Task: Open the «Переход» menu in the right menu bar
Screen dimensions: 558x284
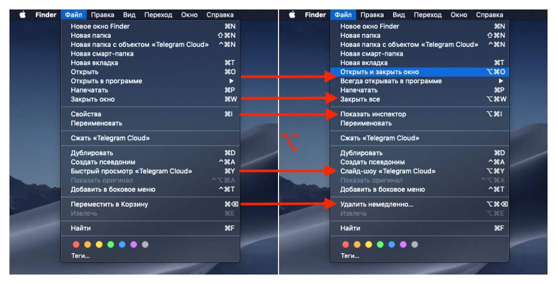Action: (x=427, y=14)
